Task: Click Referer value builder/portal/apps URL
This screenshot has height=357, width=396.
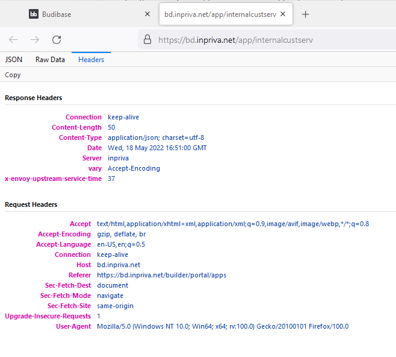Action: click(162, 275)
